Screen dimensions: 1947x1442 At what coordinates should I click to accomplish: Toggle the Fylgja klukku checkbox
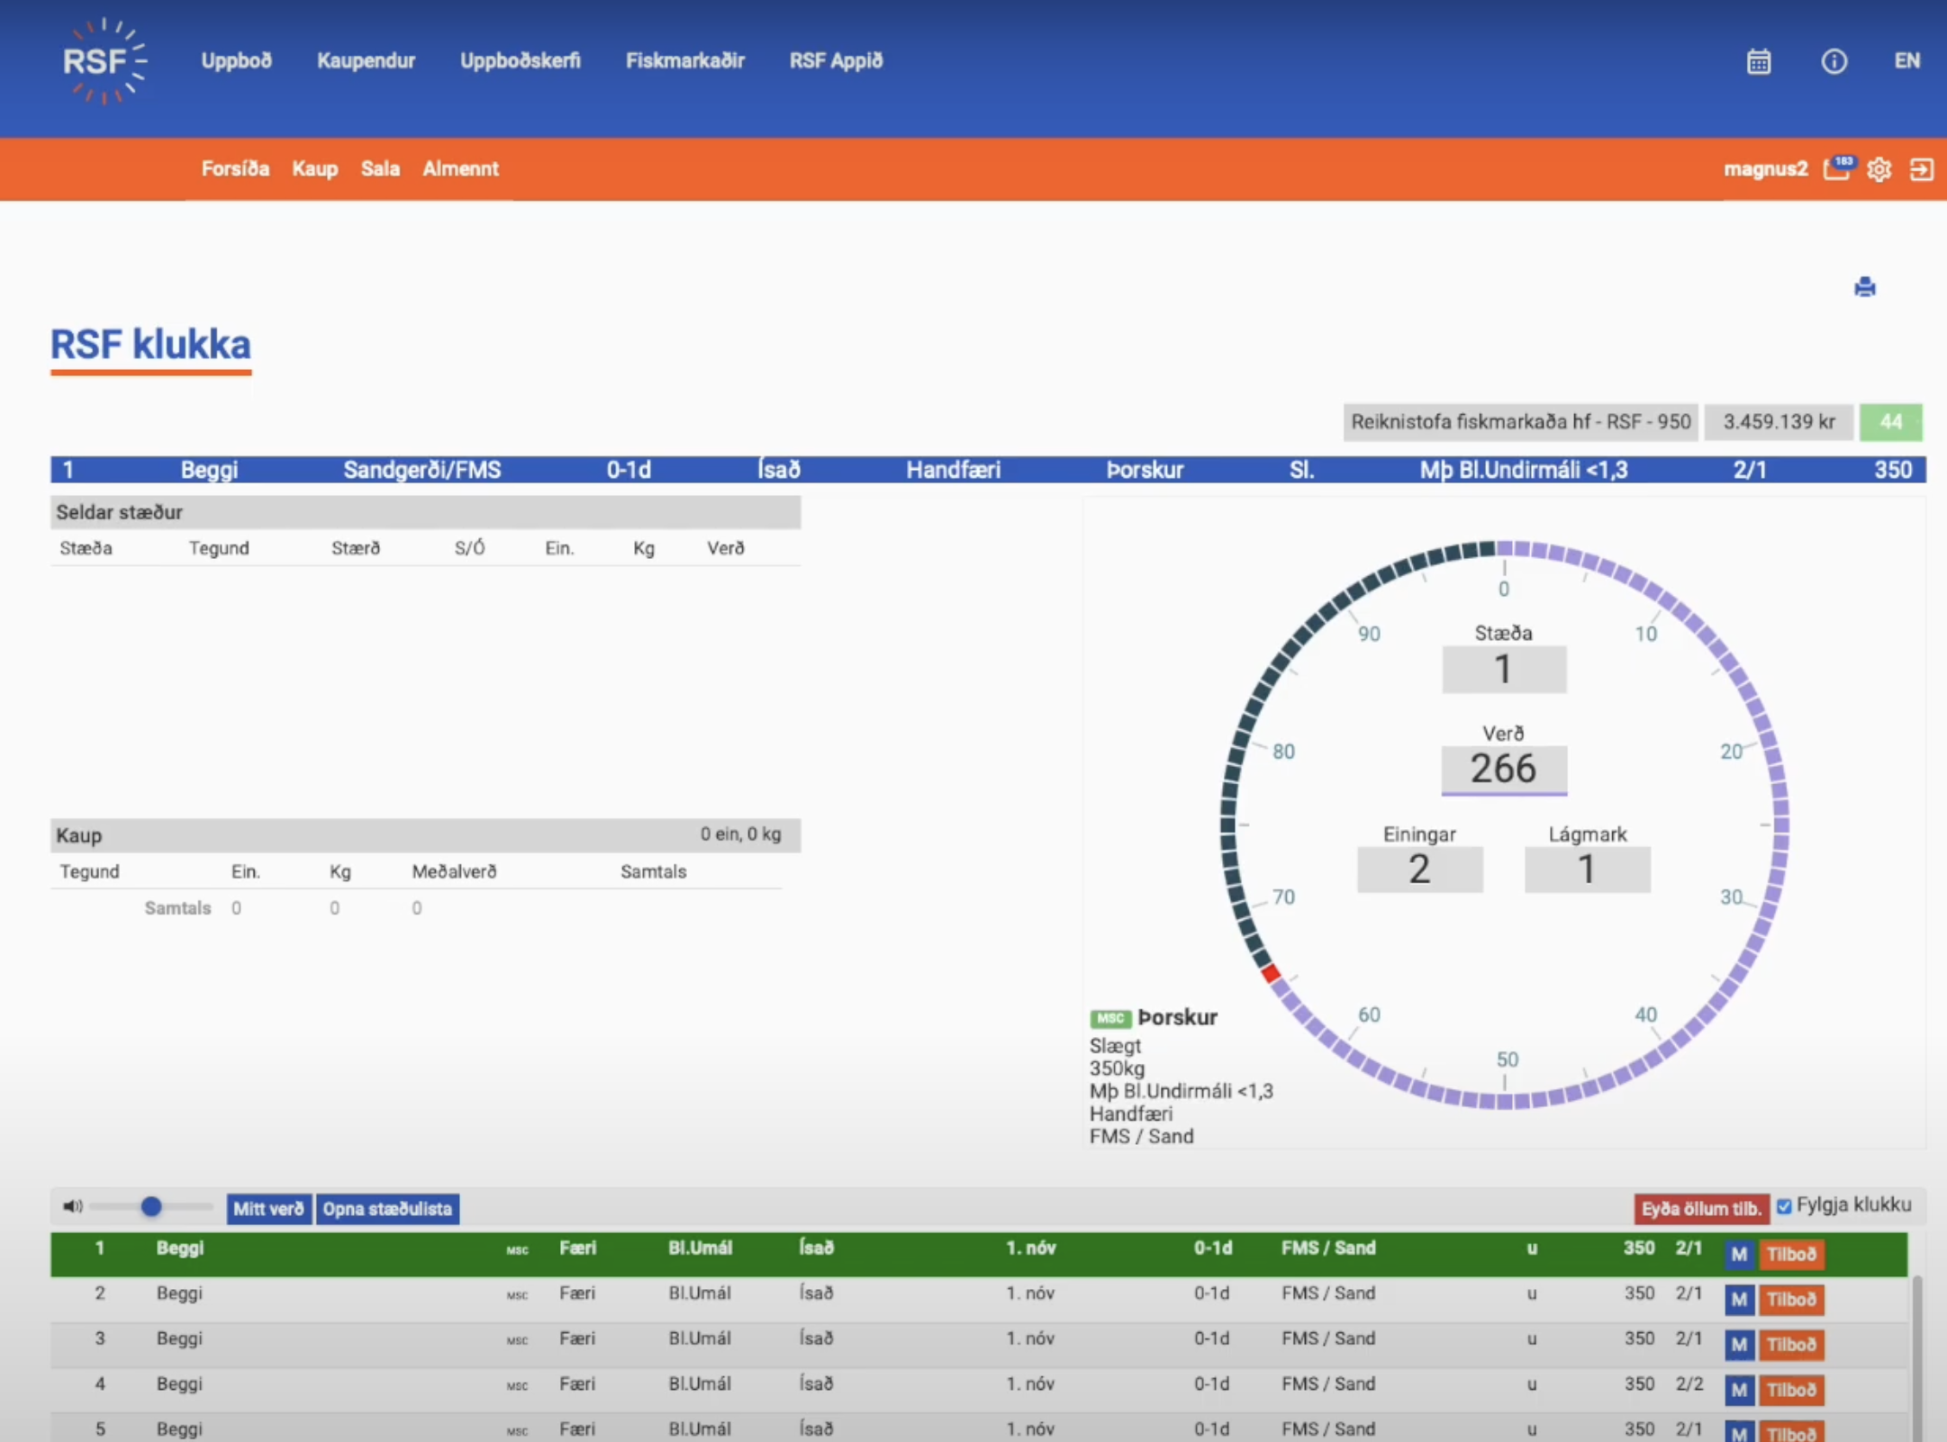point(1784,1206)
